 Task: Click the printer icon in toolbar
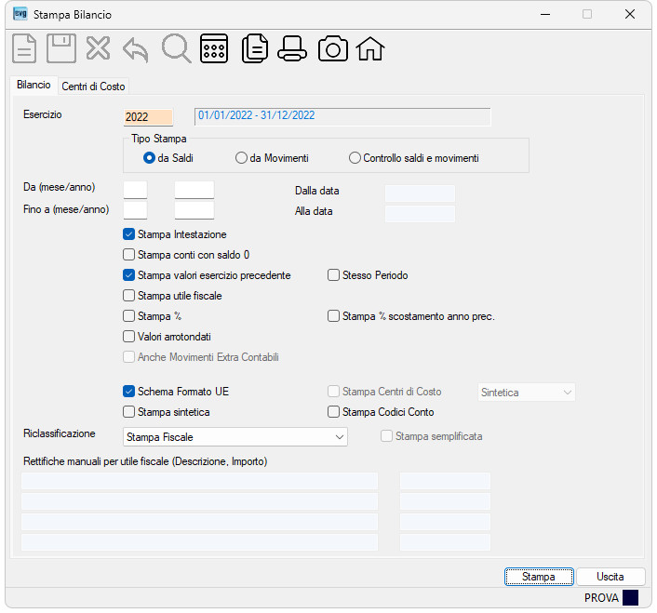tap(292, 48)
